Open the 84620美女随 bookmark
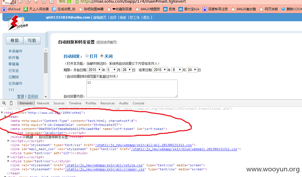The width and height of the screenshot is (302, 177). click(x=244, y=9)
